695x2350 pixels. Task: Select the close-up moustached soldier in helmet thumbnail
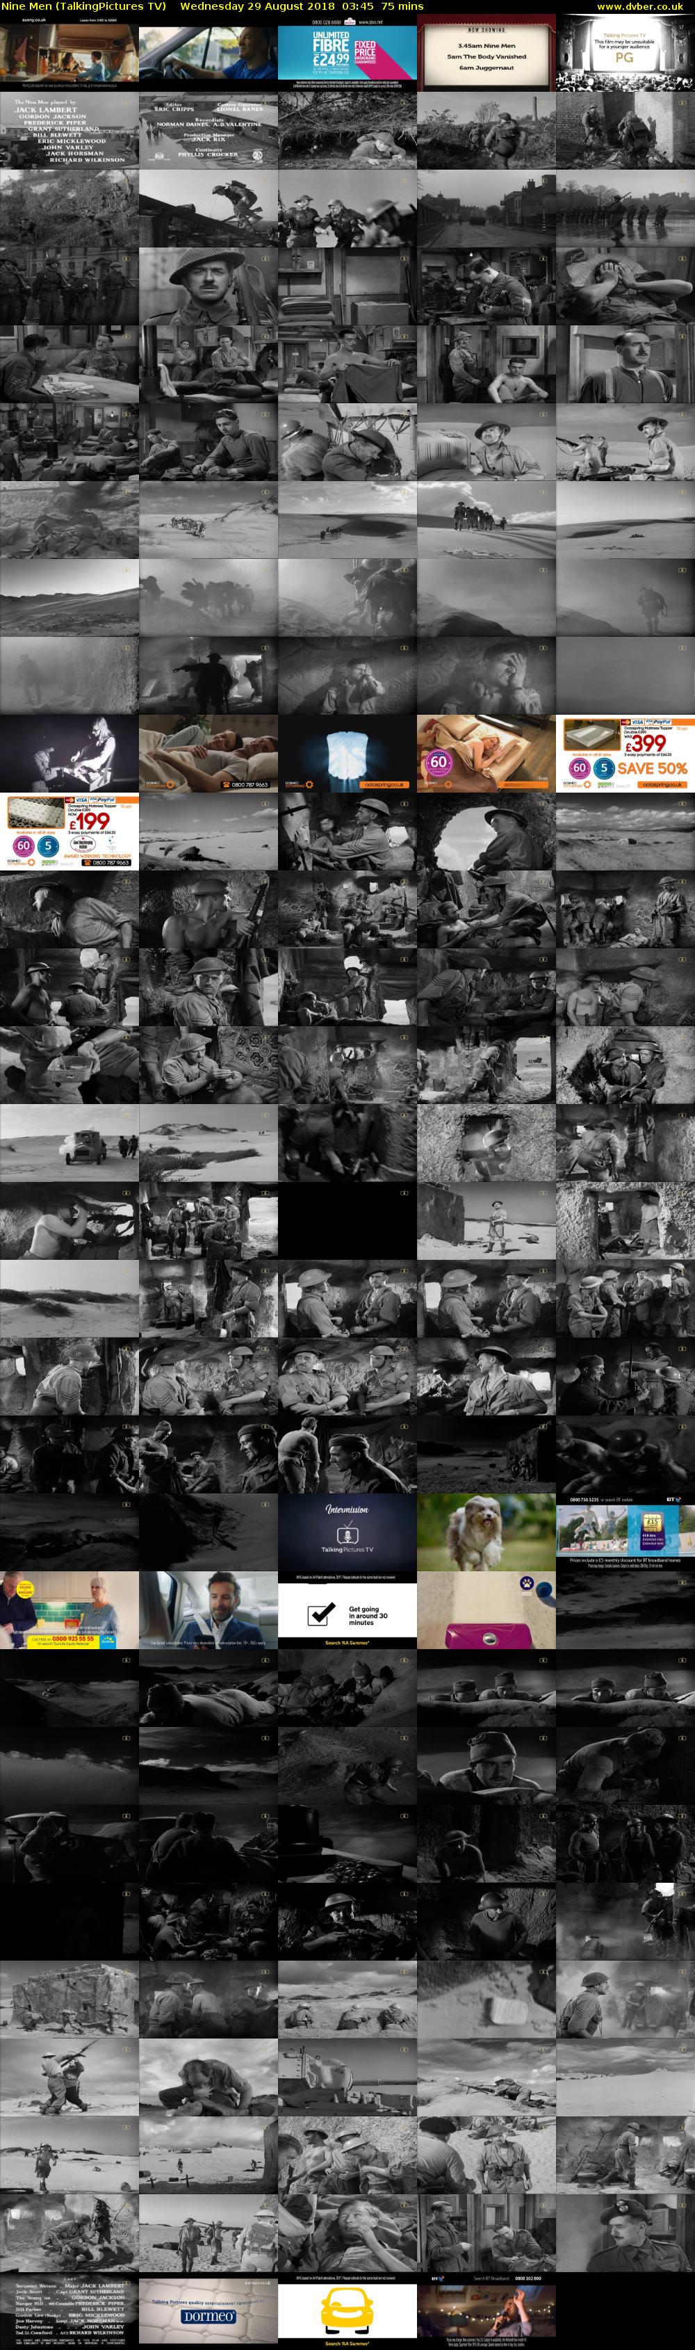point(208,286)
